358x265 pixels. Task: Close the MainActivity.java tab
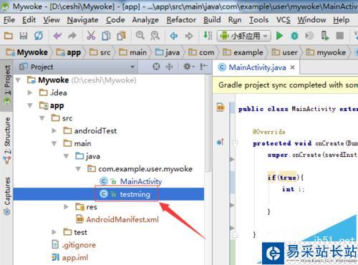coord(292,67)
